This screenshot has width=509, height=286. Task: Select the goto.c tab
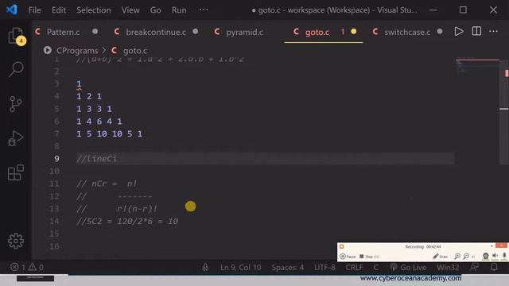tap(317, 32)
